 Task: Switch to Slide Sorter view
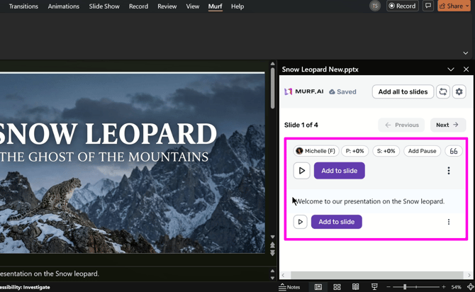337,287
